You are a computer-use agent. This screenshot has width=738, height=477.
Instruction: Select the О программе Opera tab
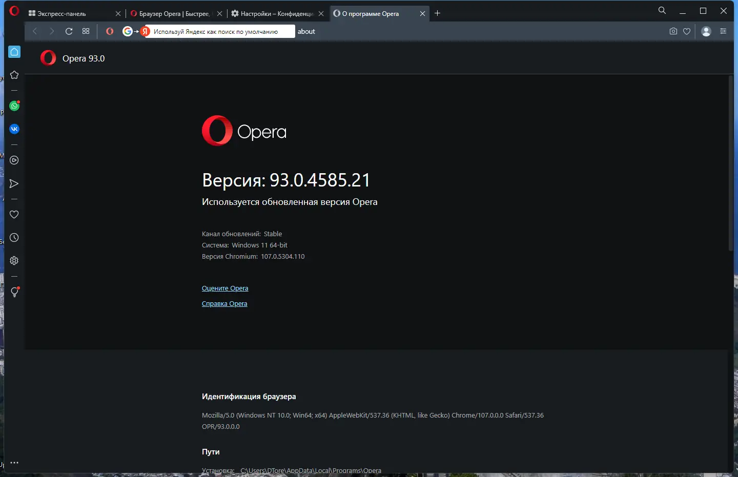(x=379, y=13)
